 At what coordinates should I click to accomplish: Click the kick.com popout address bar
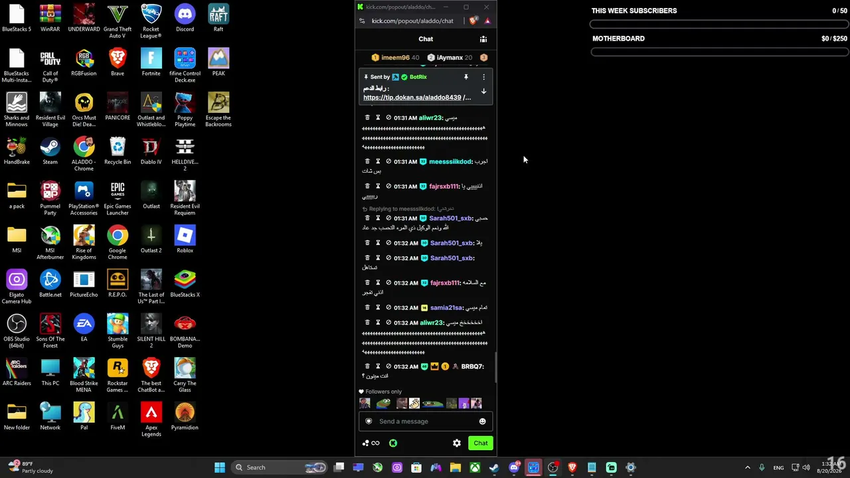point(412,21)
